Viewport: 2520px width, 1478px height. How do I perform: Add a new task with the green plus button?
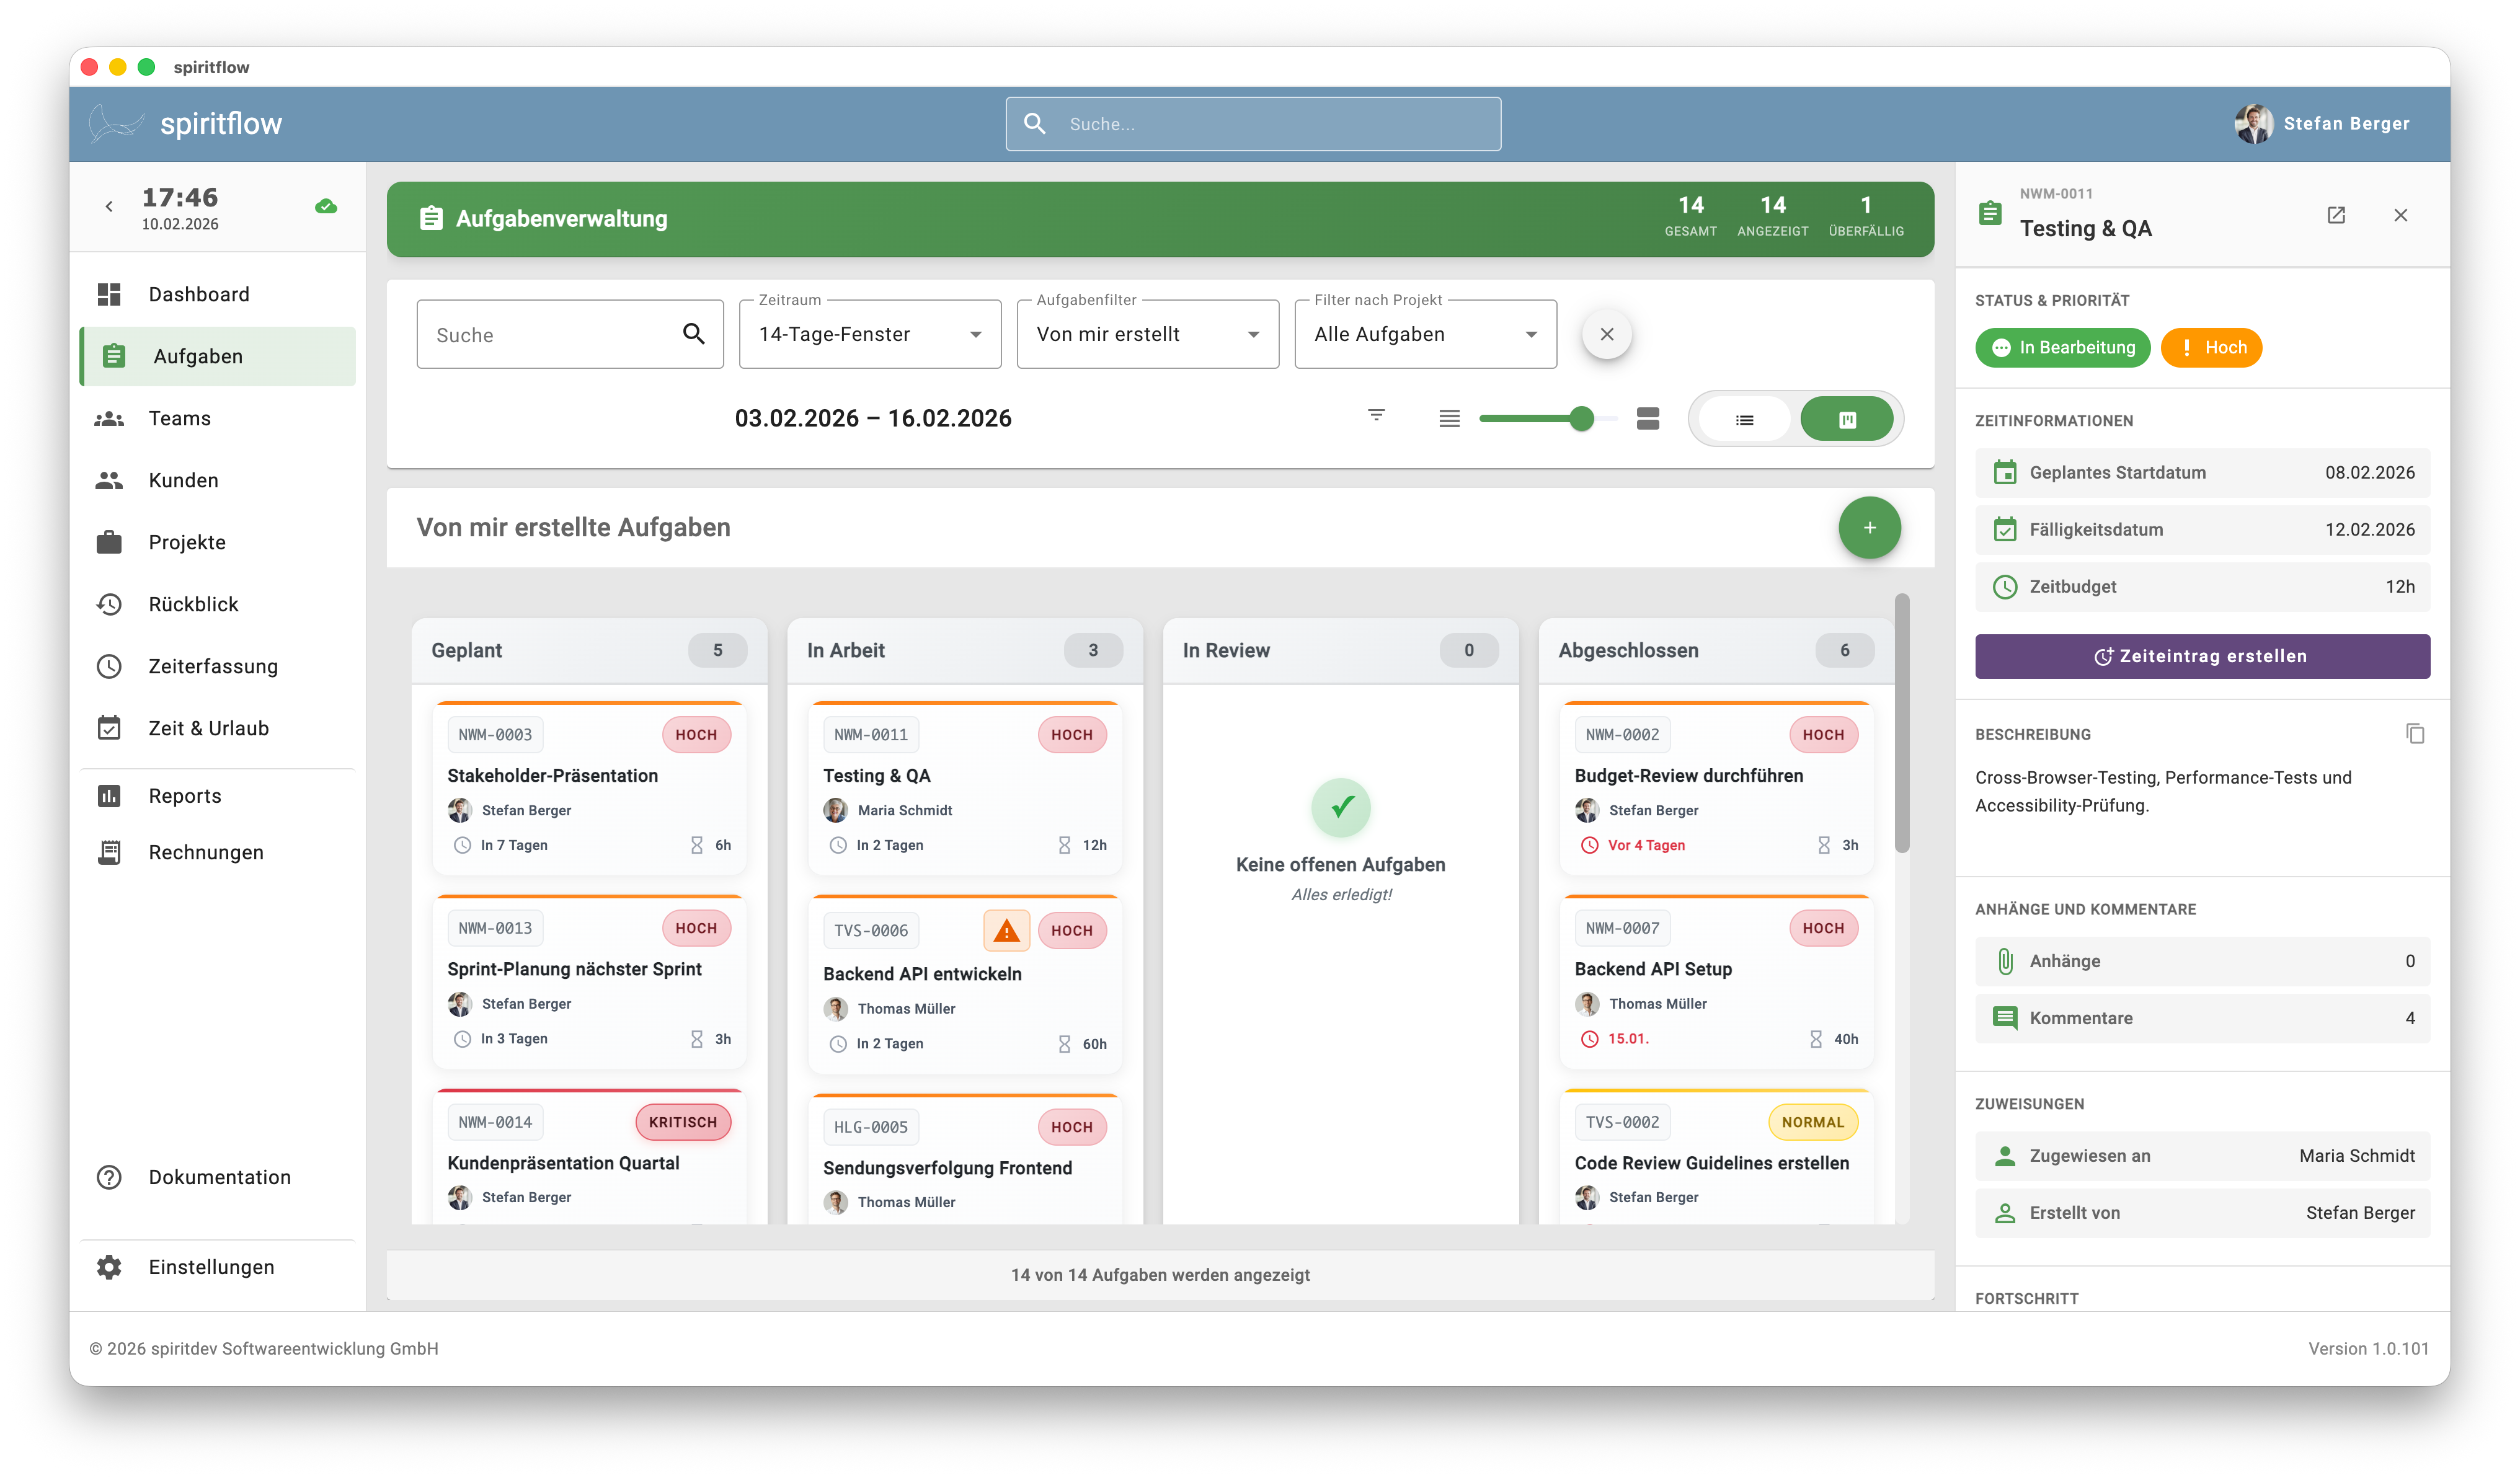tap(1869, 528)
